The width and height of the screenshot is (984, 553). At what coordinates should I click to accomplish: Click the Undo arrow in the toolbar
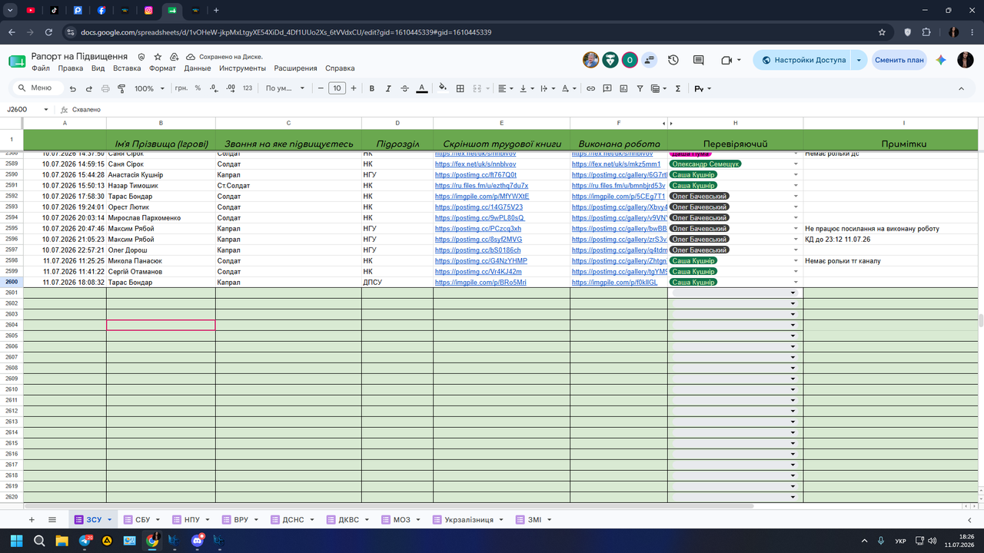pos(73,88)
